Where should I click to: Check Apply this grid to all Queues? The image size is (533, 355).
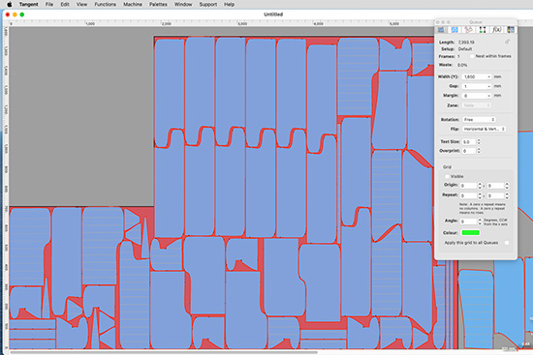pyautogui.click(x=507, y=243)
